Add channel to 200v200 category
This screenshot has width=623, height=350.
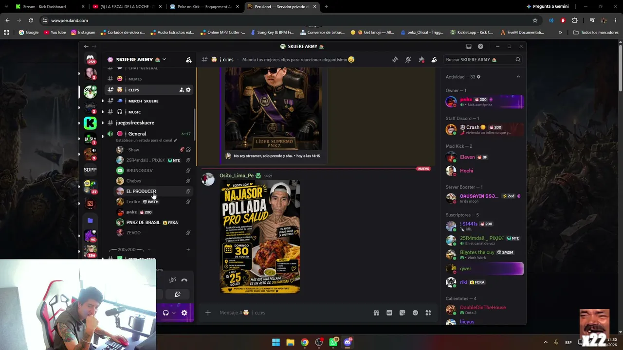188,249
